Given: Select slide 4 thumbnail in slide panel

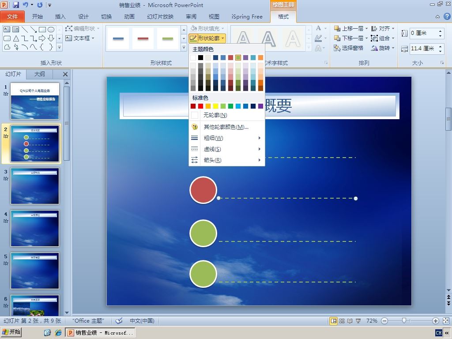Looking at the screenshot, I should [x=35, y=228].
